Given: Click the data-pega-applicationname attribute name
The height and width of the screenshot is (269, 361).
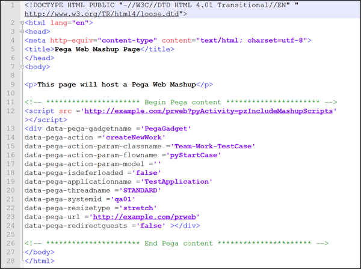Looking at the screenshot, I should coord(78,181).
